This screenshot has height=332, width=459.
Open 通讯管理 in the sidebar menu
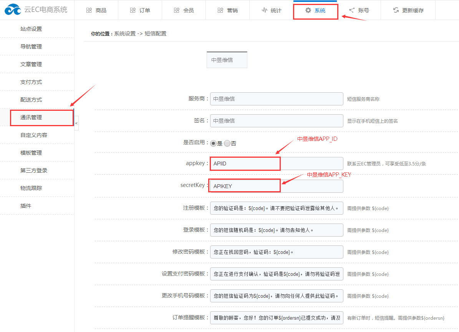tap(31, 117)
